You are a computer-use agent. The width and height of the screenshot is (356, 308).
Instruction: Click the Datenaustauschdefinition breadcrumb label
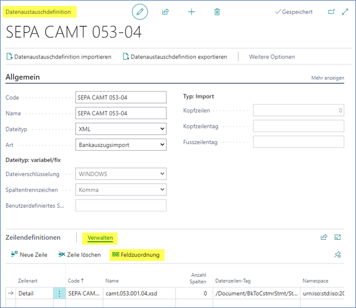(x=38, y=12)
